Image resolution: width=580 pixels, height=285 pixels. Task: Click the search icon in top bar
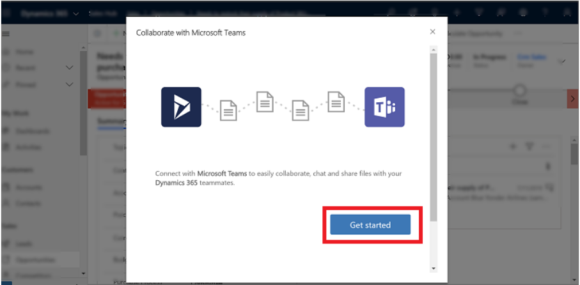[391, 12]
